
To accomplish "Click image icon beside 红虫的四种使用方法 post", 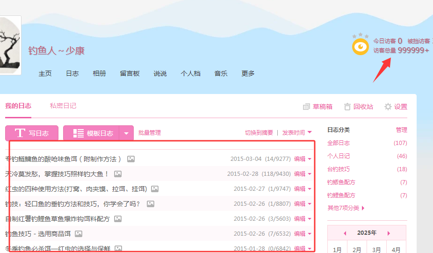I will pyautogui.click(x=155, y=189).
